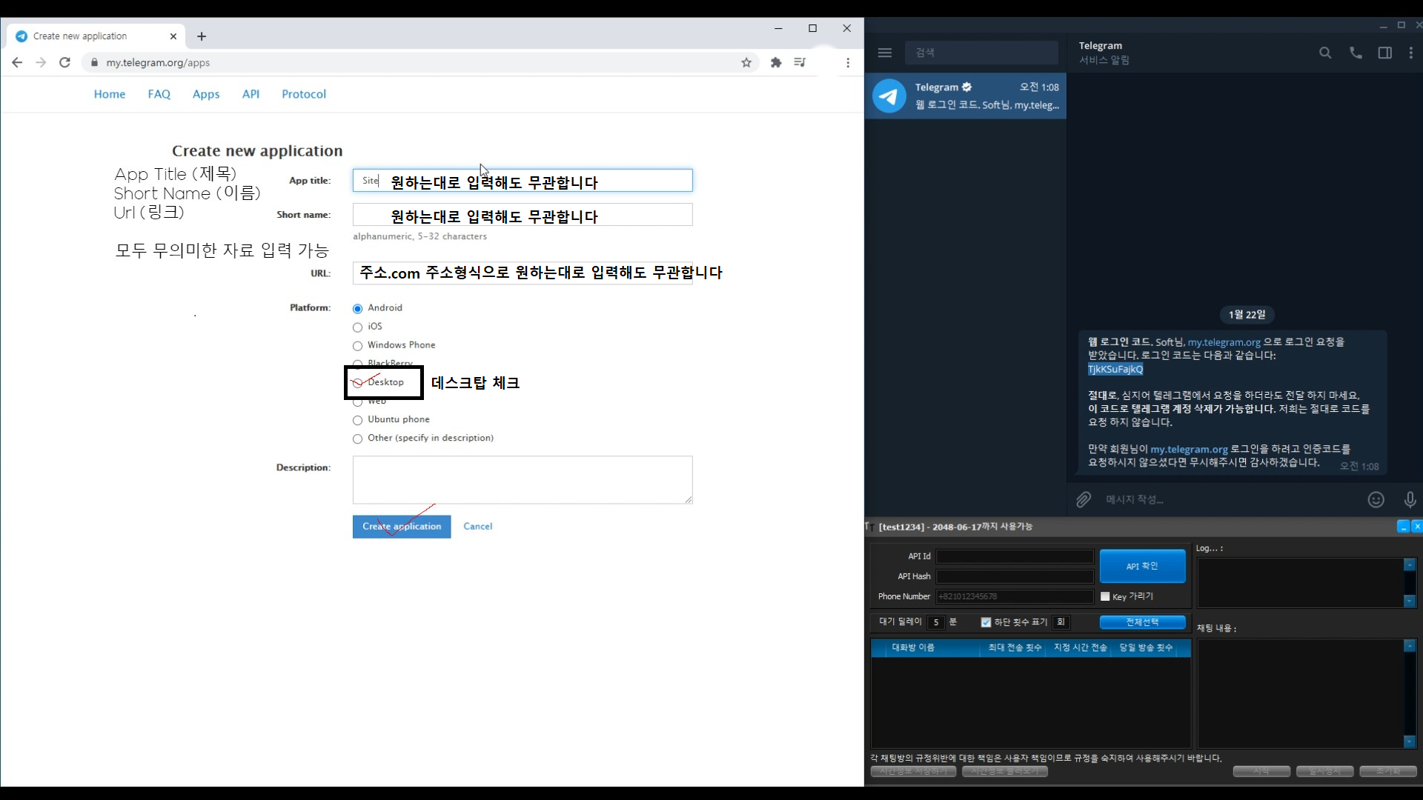Select the Other platform radio
Image resolution: width=1423 pixels, height=800 pixels.
coord(357,439)
